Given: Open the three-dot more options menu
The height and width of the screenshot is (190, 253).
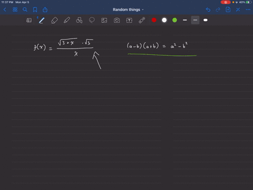Looking at the screenshot, I should 248,9.
